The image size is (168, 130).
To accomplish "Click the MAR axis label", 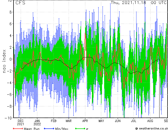I will 69,121.
